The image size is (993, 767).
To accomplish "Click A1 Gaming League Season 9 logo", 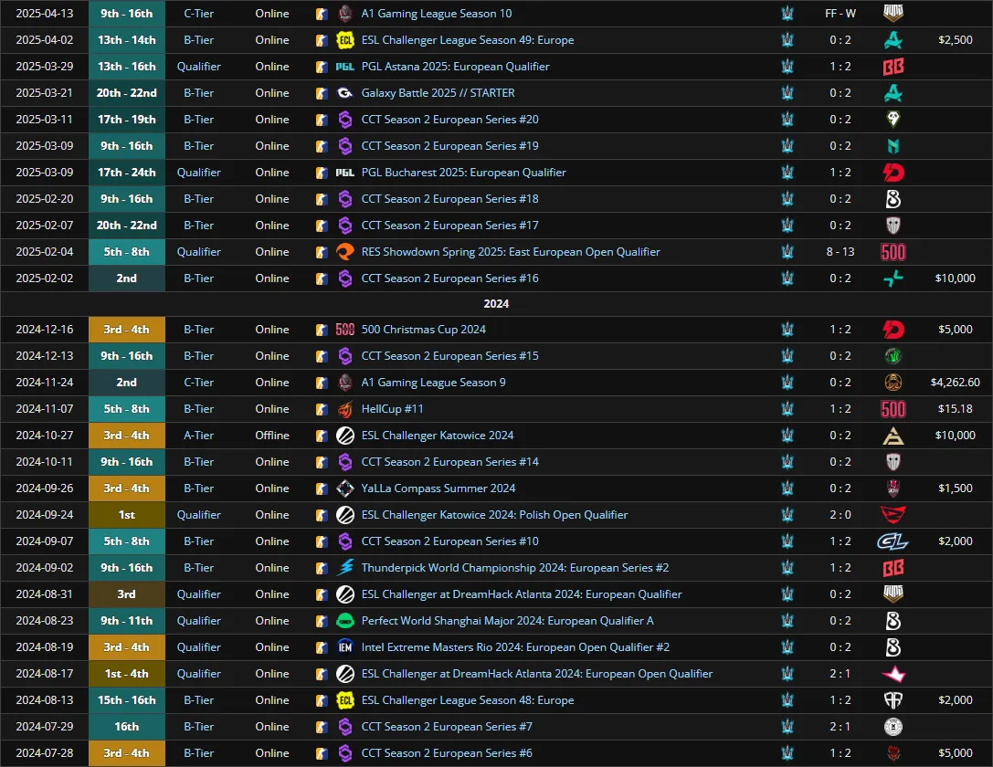I will tap(345, 383).
